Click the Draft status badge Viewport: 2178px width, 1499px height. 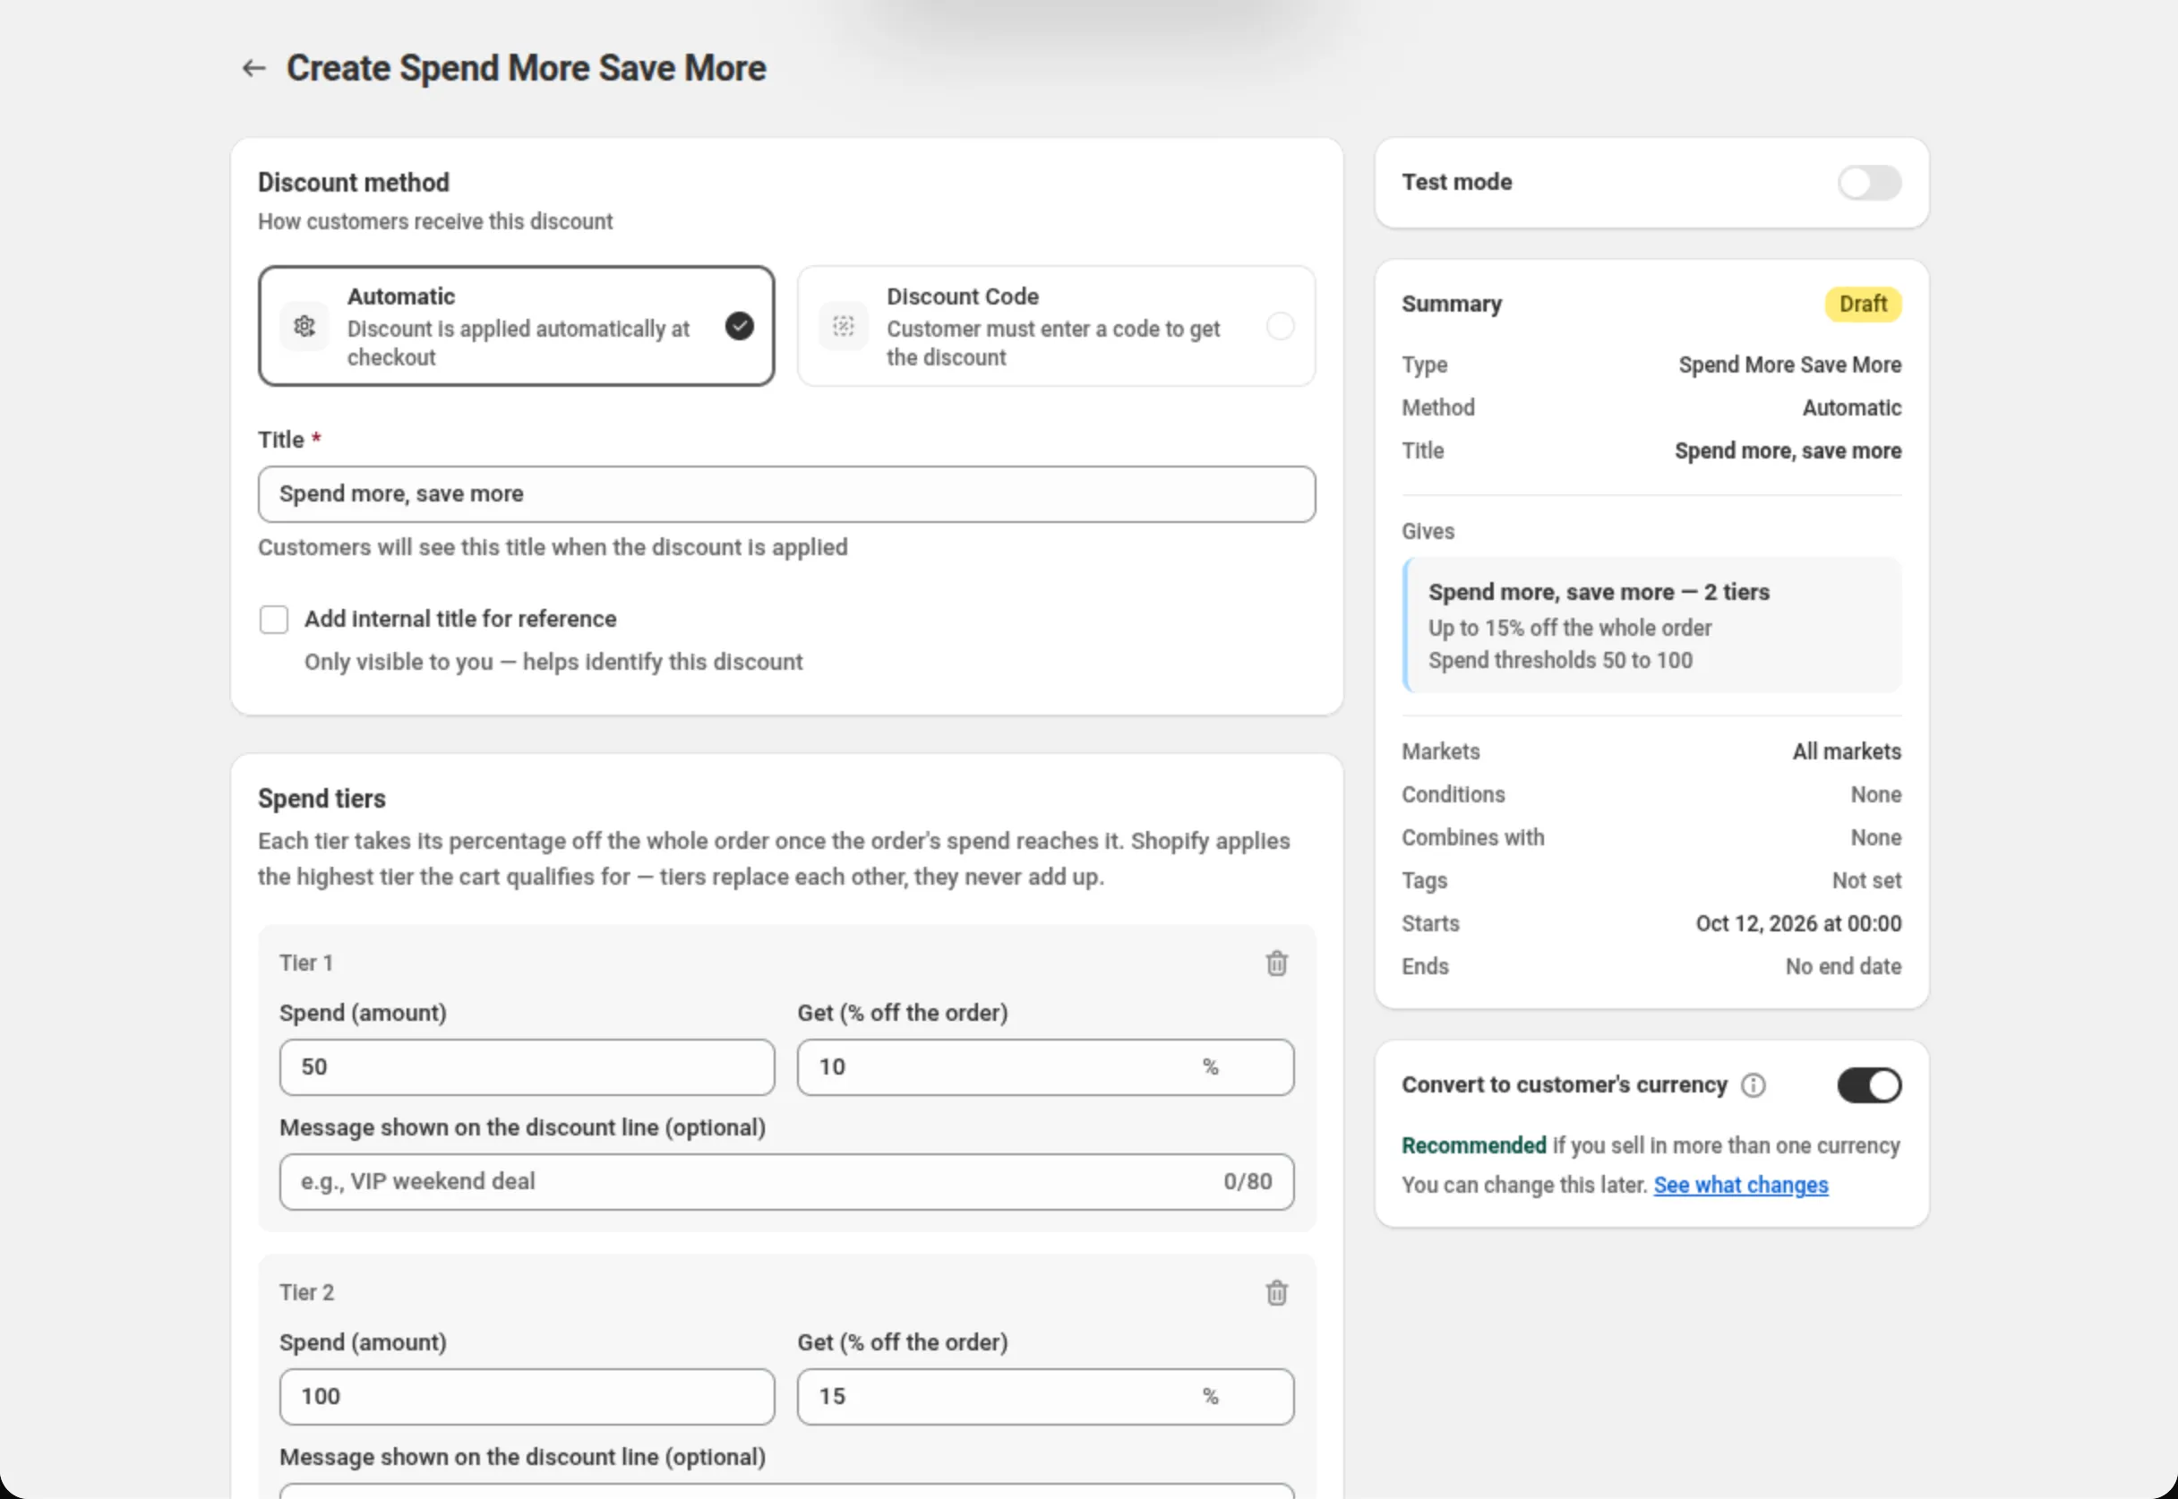[1863, 304]
